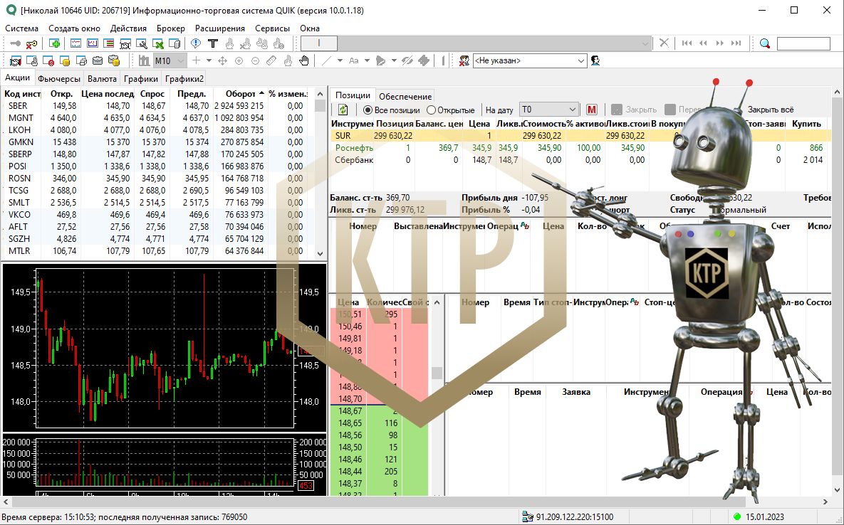The image size is (844, 525).
Task: Open the Сервисы menu
Action: [x=272, y=28]
